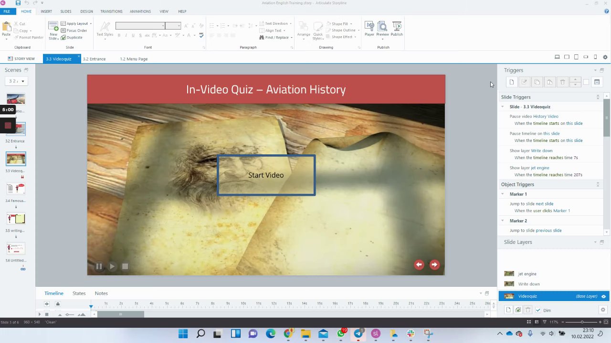
Task: Click the 'jet engine' trigger link
Action: click(x=540, y=168)
